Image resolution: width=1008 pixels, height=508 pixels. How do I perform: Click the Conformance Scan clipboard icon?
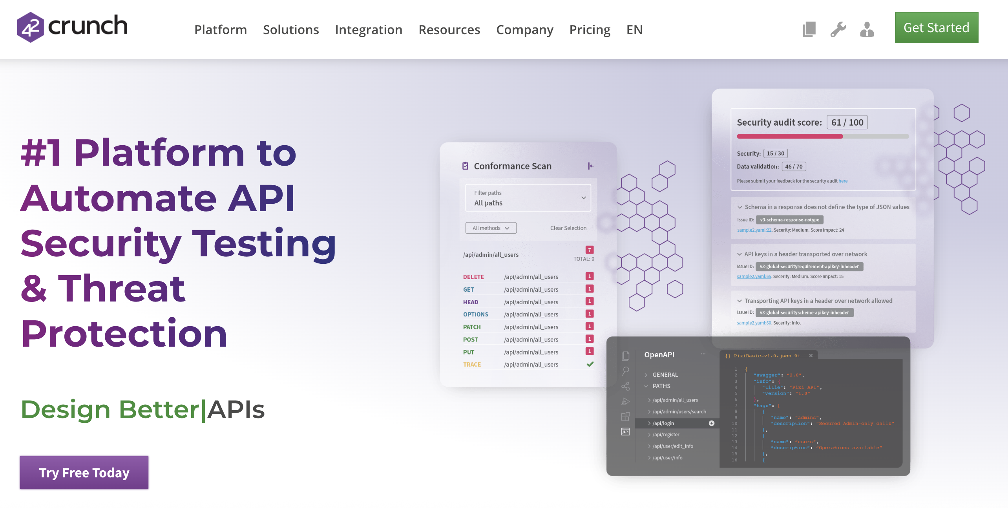tap(465, 166)
